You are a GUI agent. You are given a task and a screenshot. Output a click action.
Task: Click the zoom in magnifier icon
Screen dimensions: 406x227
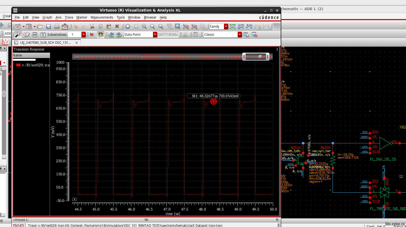(x=152, y=26)
